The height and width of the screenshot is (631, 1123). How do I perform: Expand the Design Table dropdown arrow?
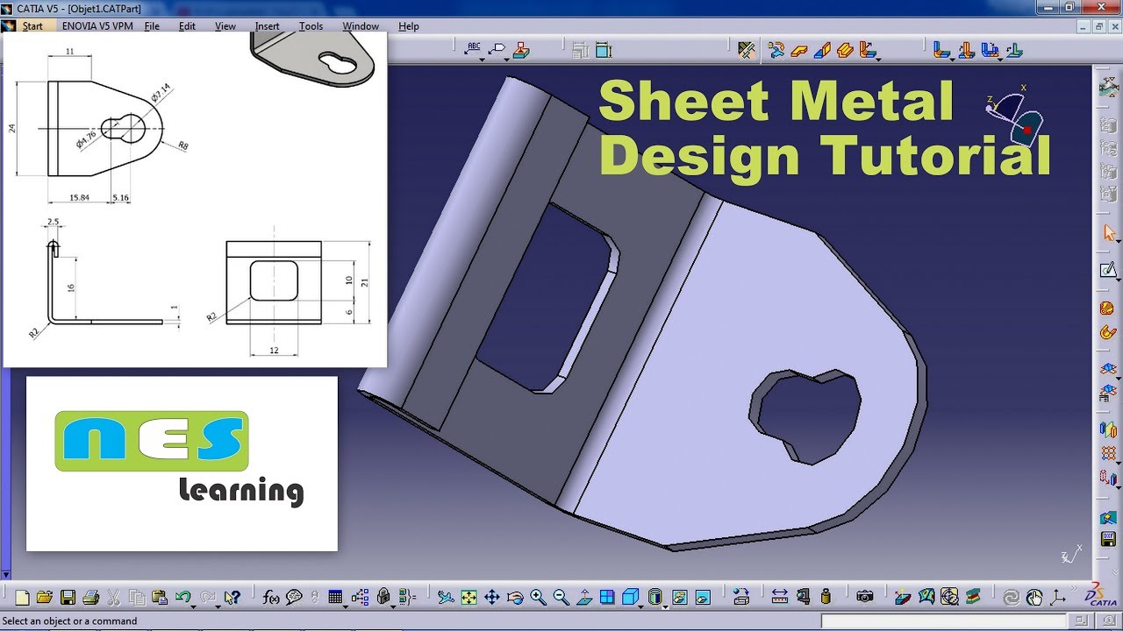pyautogui.click(x=346, y=607)
